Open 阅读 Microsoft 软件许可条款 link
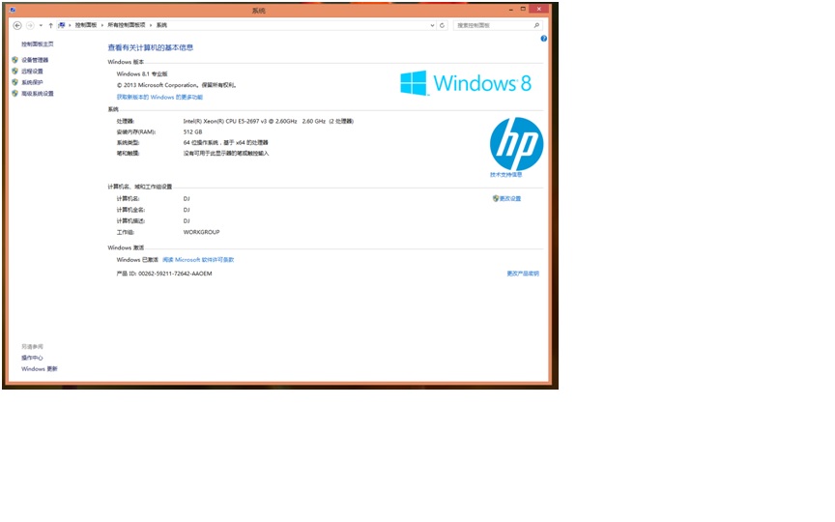 point(198,260)
